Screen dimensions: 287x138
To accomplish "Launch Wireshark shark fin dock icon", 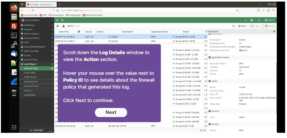I will pyautogui.click(x=14, y=81).
